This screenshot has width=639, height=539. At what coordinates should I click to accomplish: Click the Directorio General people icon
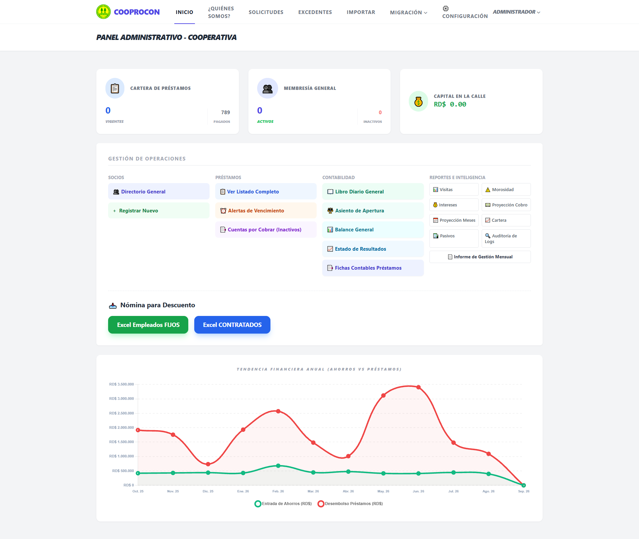click(116, 192)
